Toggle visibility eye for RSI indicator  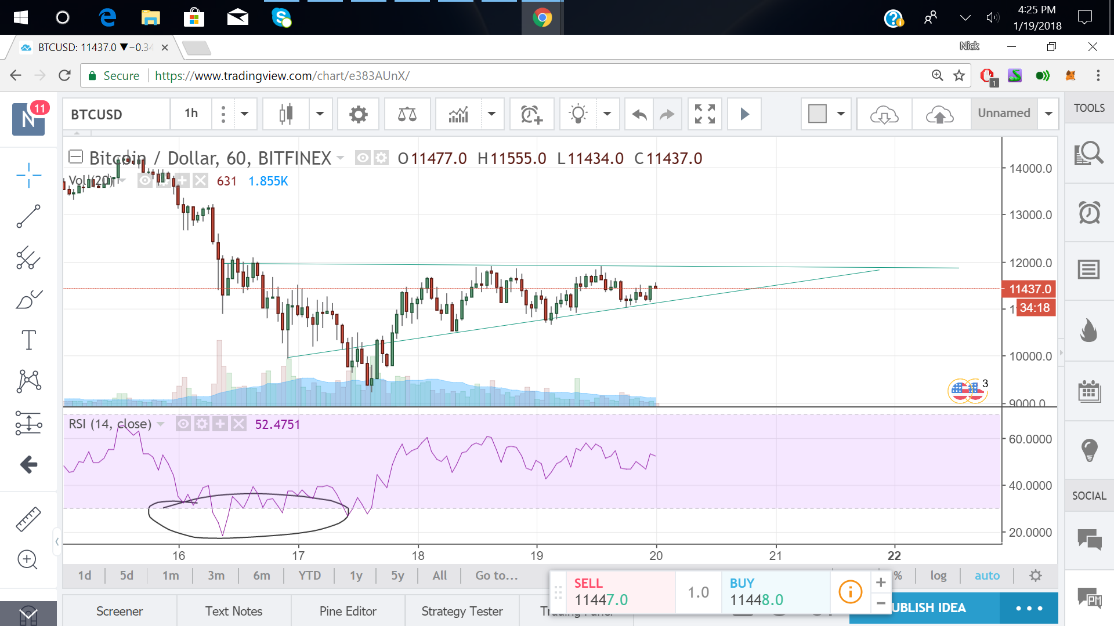click(183, 424)
